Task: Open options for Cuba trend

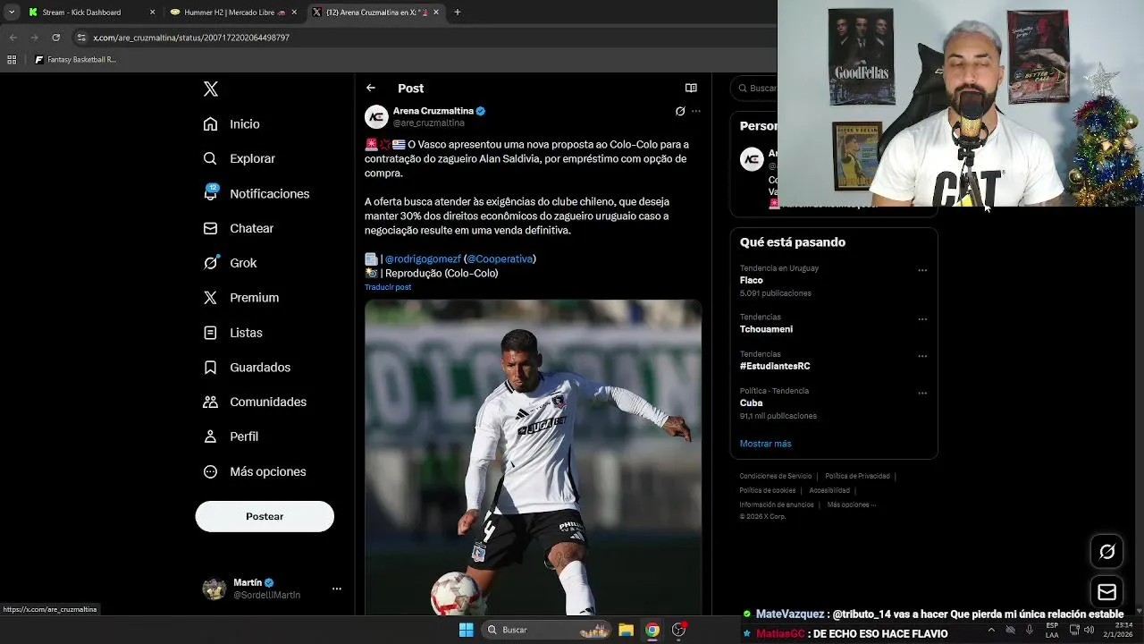Action: 922,393
